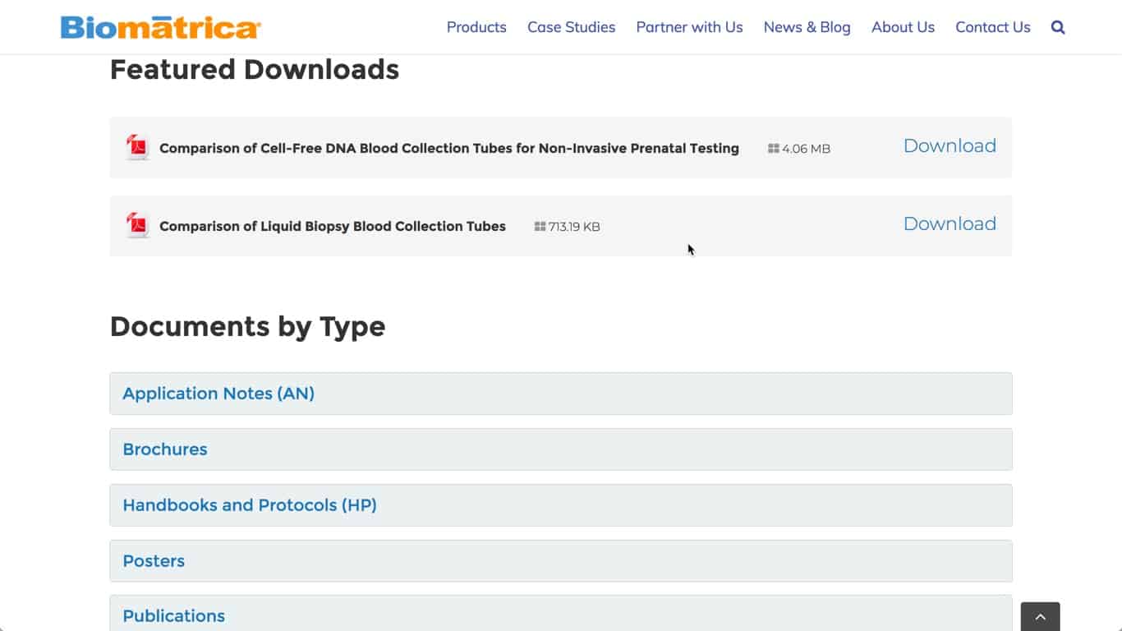Click file size icon beside 4.06 MB
Screen dimensions: 1122x631
(x=773, y=149)
